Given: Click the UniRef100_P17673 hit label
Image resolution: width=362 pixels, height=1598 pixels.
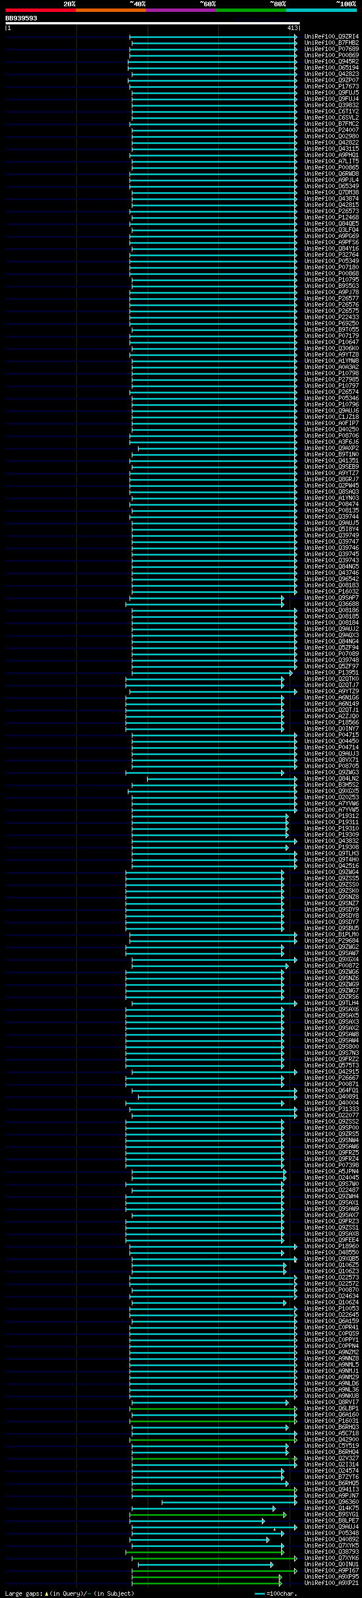Looking at the screenshot, I should coord(331,86).
